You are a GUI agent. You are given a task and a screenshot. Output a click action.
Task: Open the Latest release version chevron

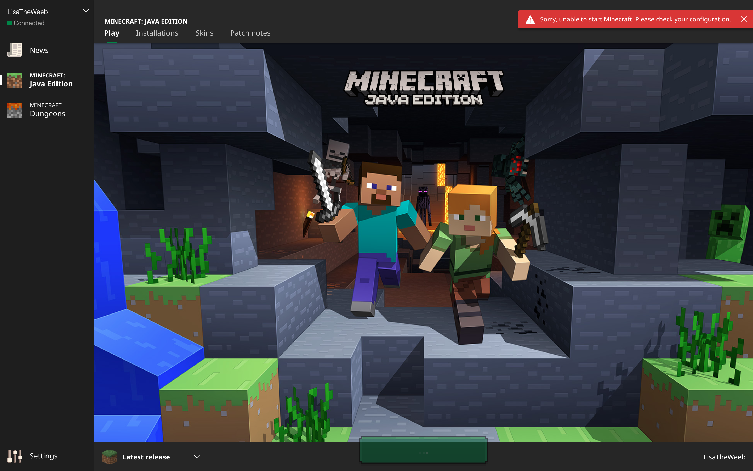(x=197, y=457)
